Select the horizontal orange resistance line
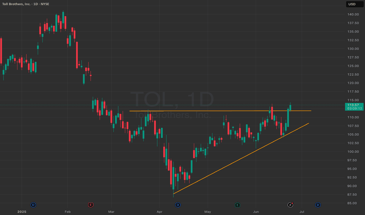 point(220,111)
